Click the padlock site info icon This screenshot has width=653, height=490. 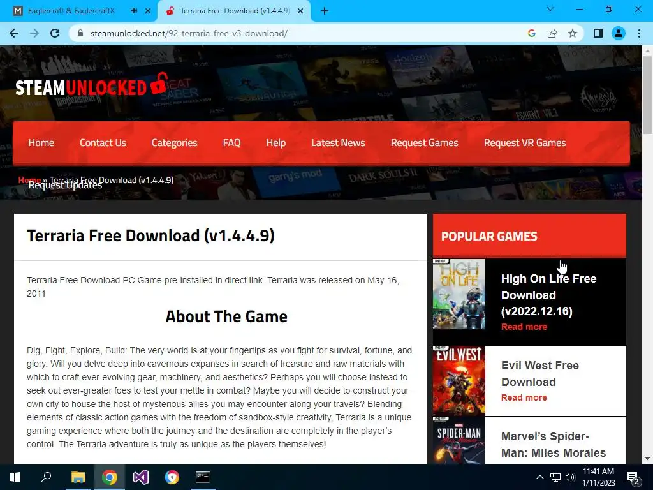tap(81, 33)
